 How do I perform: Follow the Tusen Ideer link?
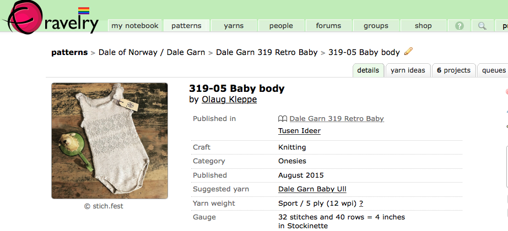click(299, 131)
